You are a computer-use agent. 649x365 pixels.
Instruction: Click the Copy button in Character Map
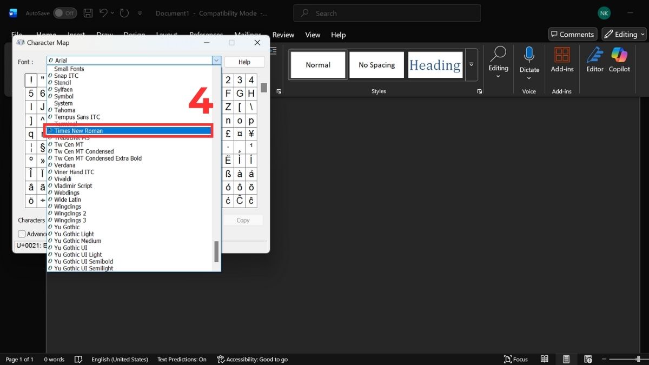(x=243, y=220)
